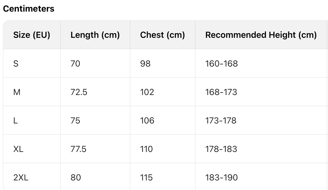Viewport: 328px width, 190px height.
Task: Click the 72.5 length value
Action: [79, 92]
